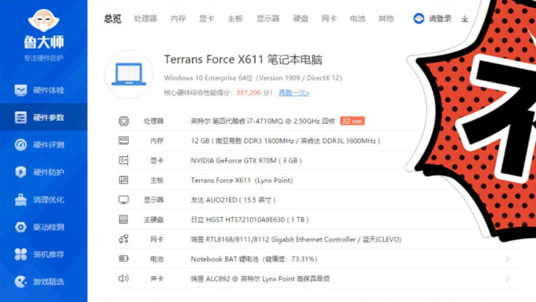Click the 友达 AUO21ED display text
536x302 pixels.
pyautogui.click(x=233, y=200)
